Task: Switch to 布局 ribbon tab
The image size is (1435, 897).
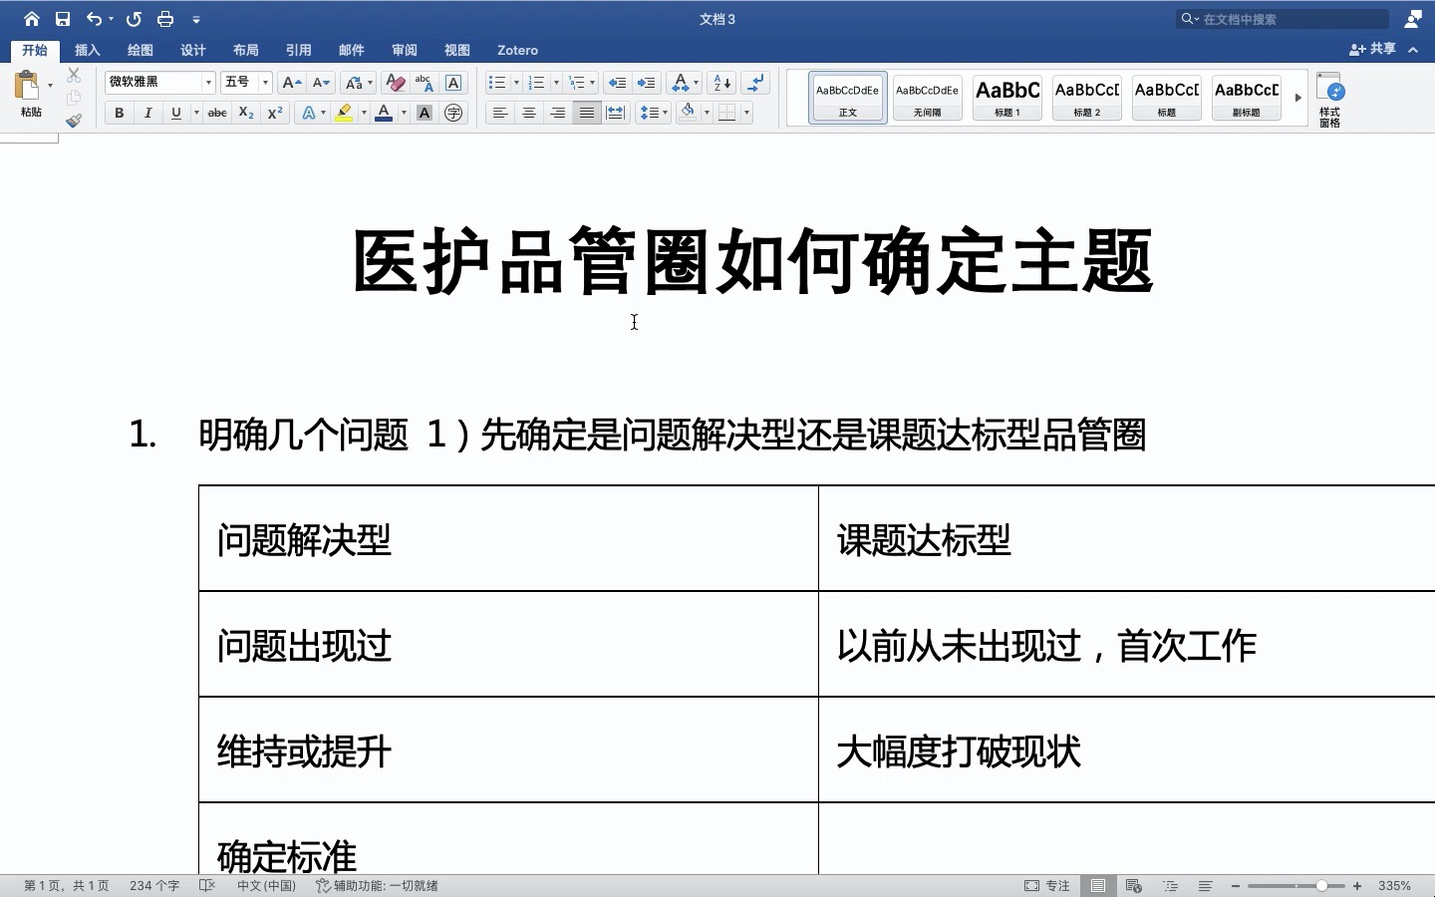Action: pos(246,50)
